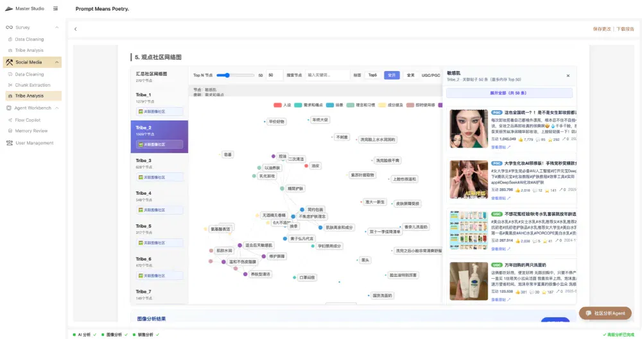This screenshot has width=642, height=339.
Task: Toggle the 人设 legend category
Action: pyautogui.click(x=282, y=105)
